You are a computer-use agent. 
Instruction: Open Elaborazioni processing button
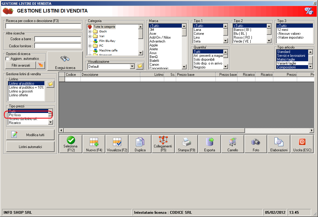coord(279,144)
